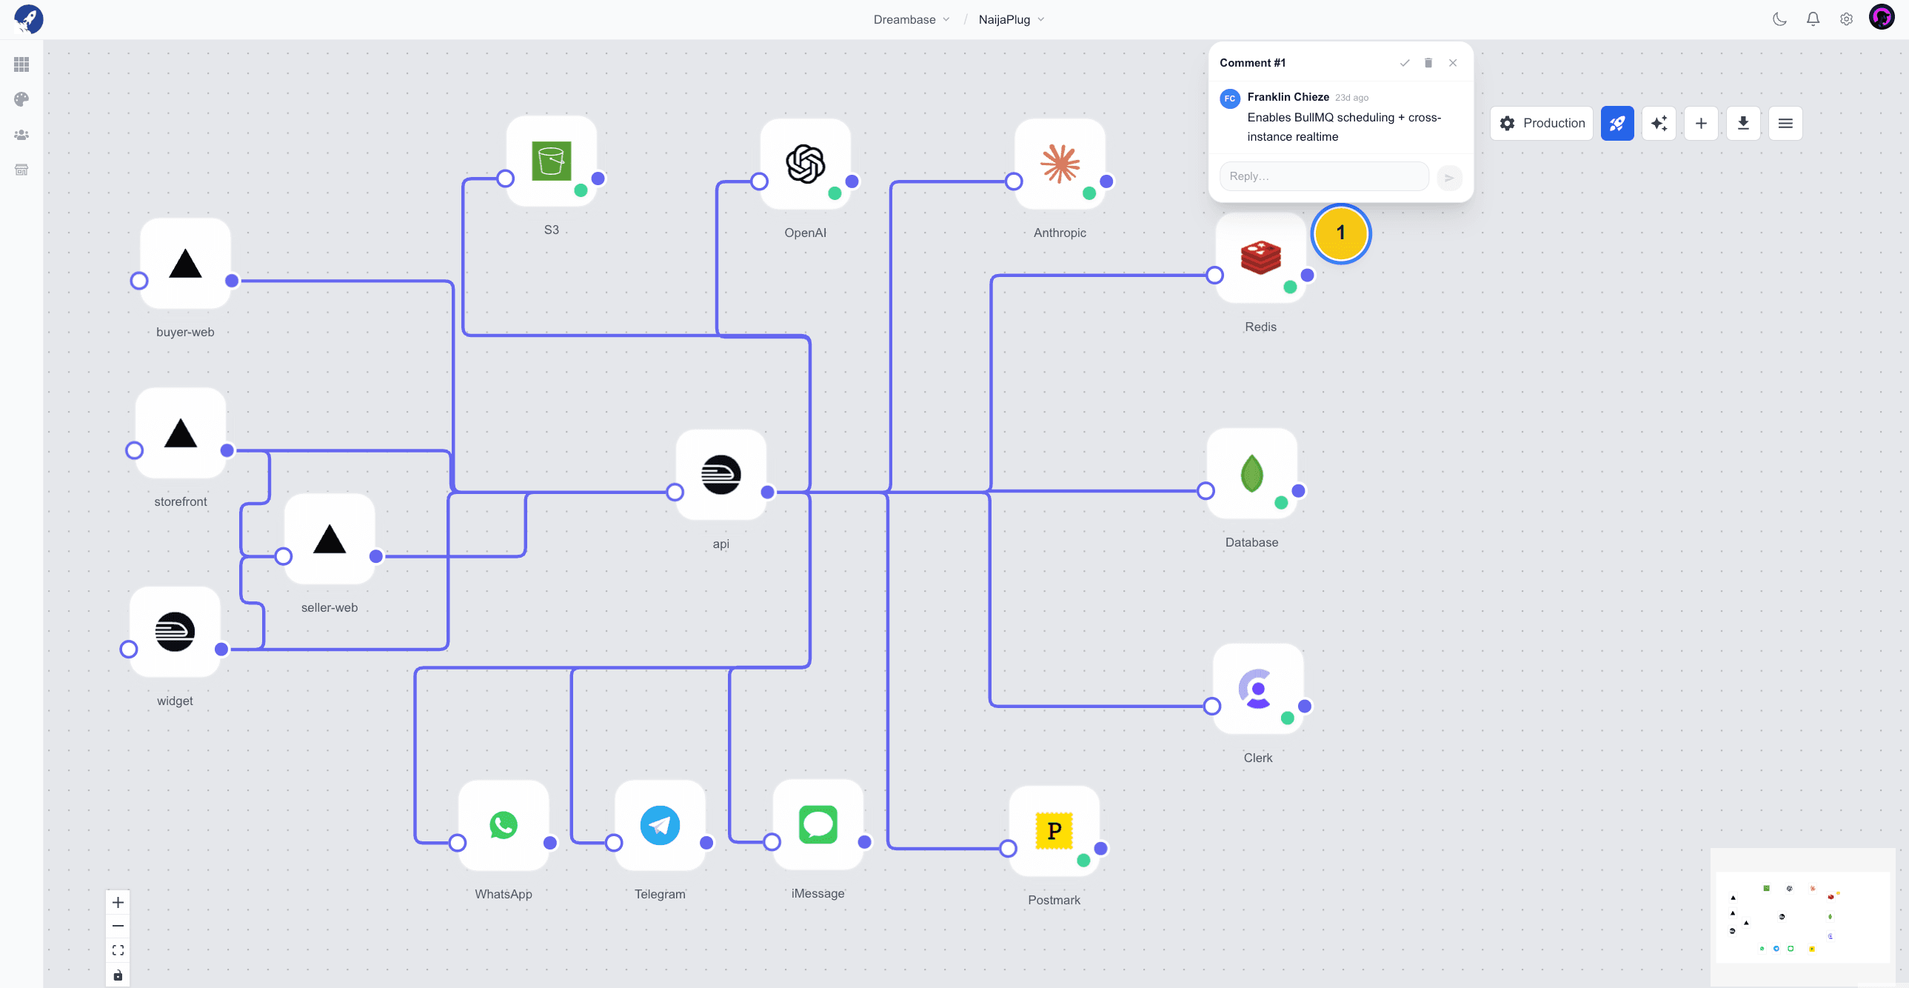Expand the Dreambase workspace dropdown
This screenshot has height=988, width=1909.
(911, 19)
